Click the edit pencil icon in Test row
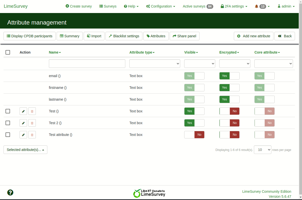The image size is (302, 200). [x=23, y=111]
